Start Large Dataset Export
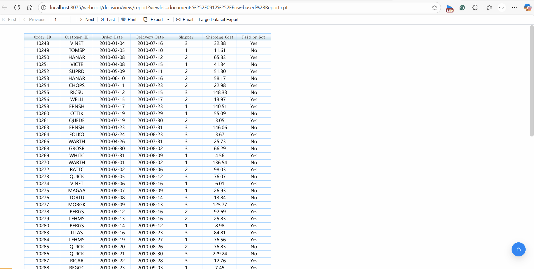The height and width of the screenshot is (269, 534). pyautogui.click(x=219, y=19)
